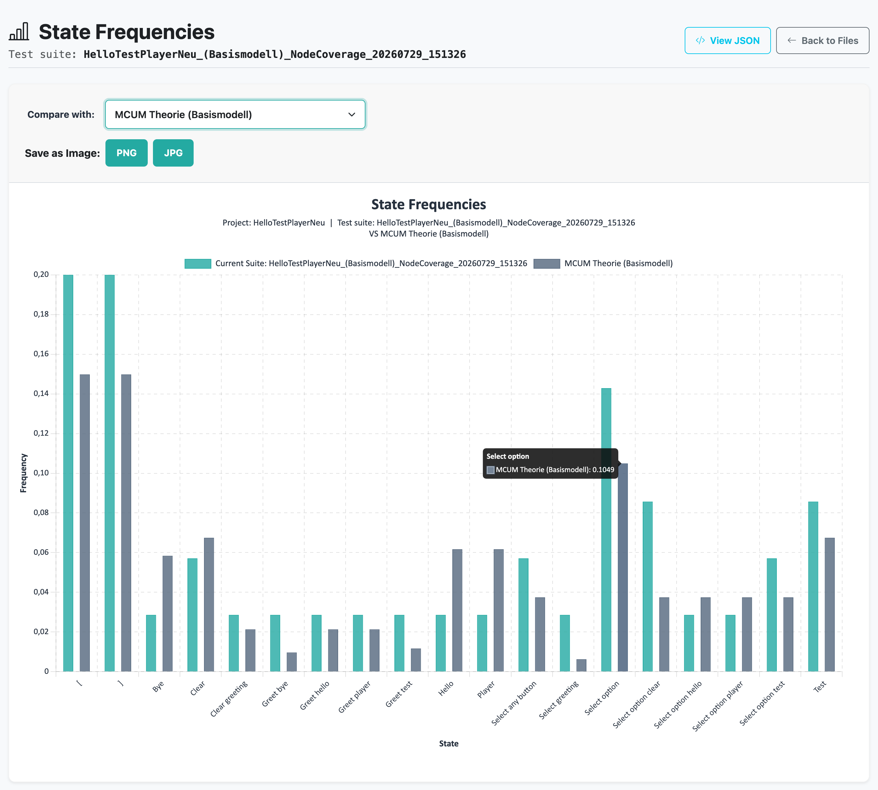Toggle MCUM Theorie dataset via gray legend swatch
The height and width of the screenshot is (790, 878).
[547, 264]
